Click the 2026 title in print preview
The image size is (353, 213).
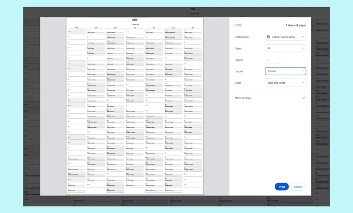click(135, 20)
